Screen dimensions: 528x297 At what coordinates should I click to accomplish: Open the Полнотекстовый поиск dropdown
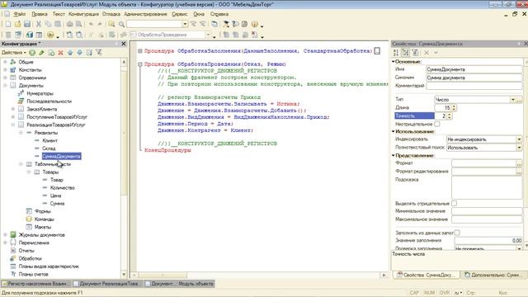click(519, 148)
